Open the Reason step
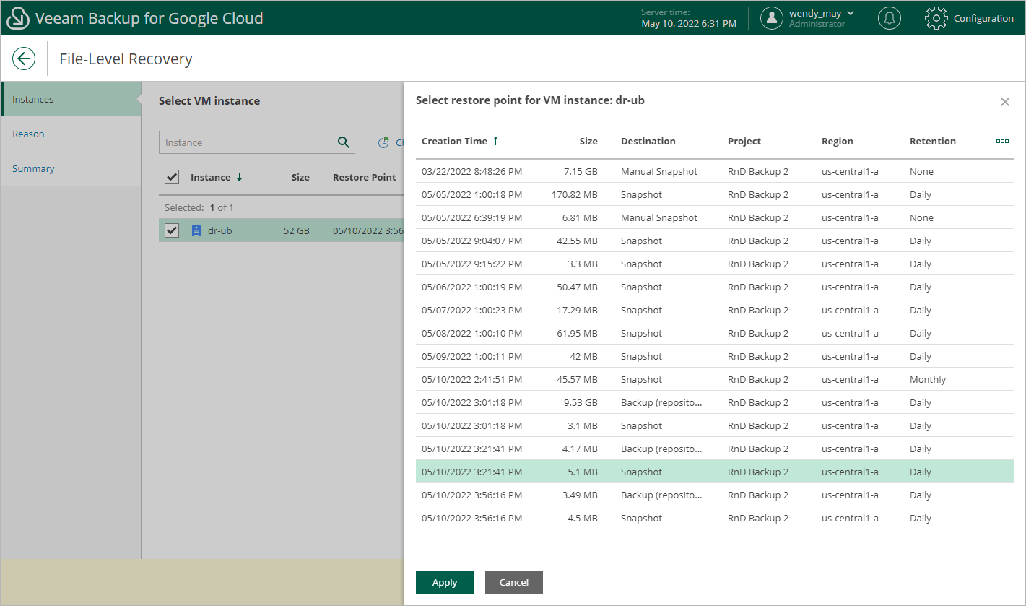 [x=71, y=134]
